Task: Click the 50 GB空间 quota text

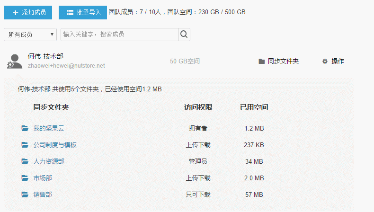Action: pos(185,62)
